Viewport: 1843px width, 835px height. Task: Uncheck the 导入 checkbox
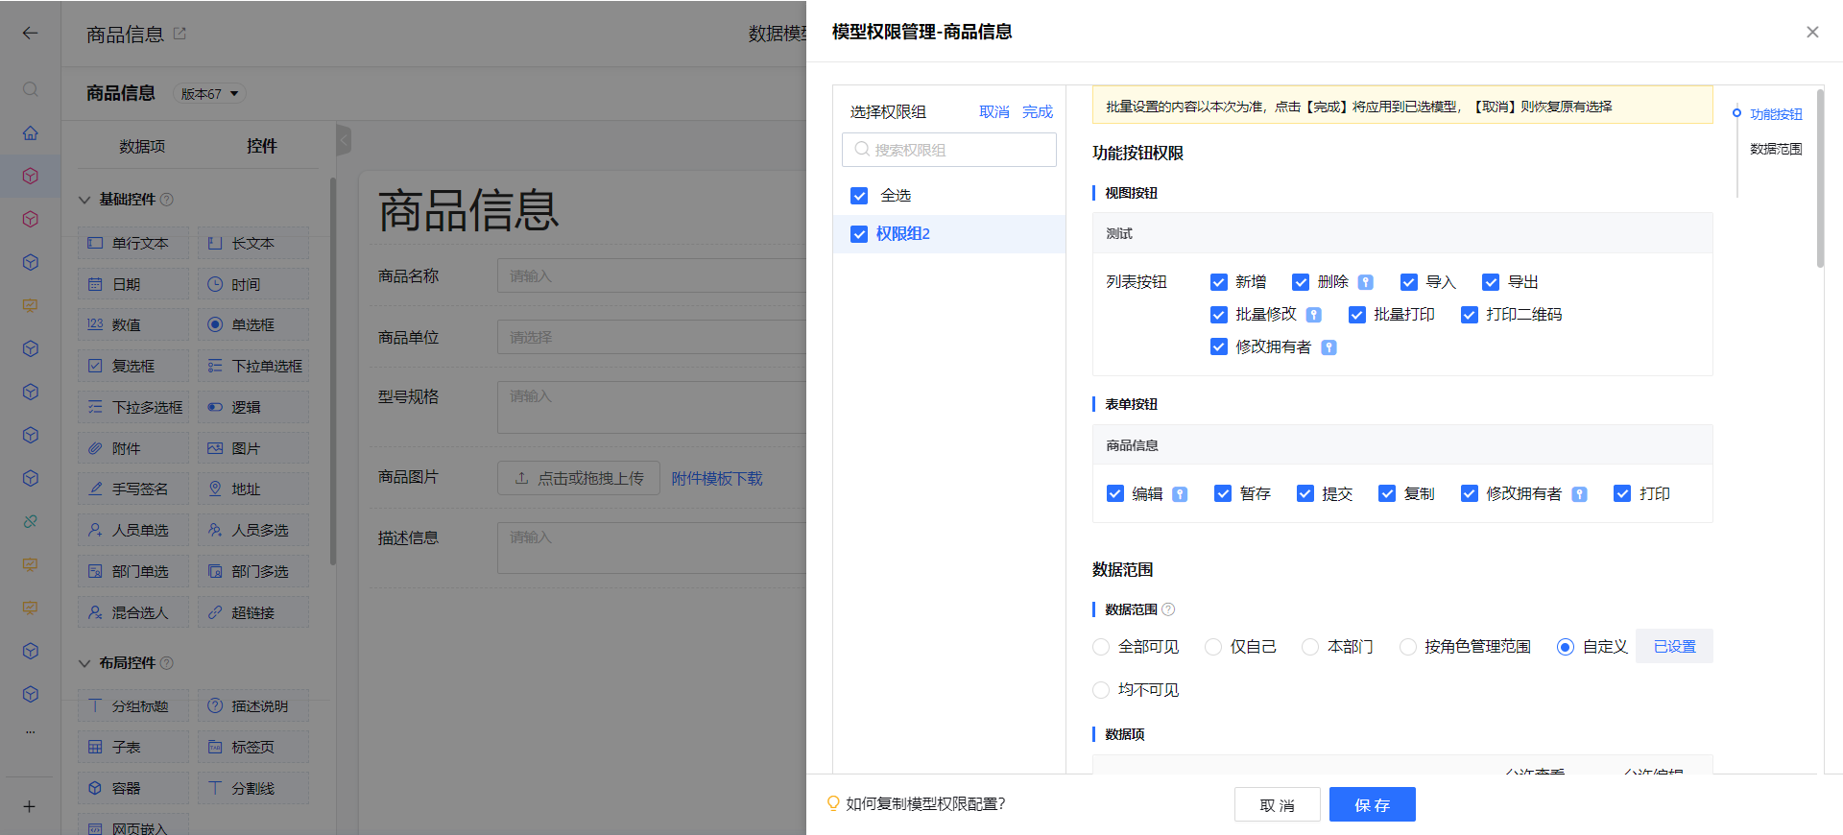(1409, 282)
